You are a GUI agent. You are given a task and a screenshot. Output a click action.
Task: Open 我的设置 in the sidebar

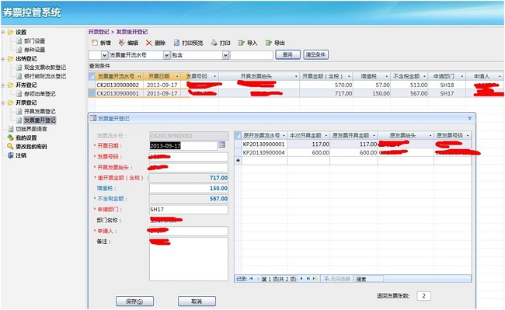tap(26, 138)
